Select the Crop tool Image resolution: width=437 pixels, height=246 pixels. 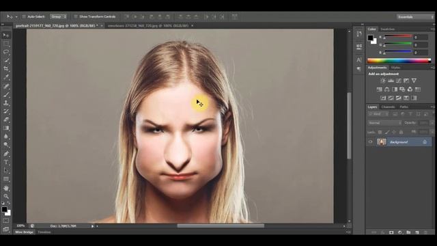coord(6,68)
